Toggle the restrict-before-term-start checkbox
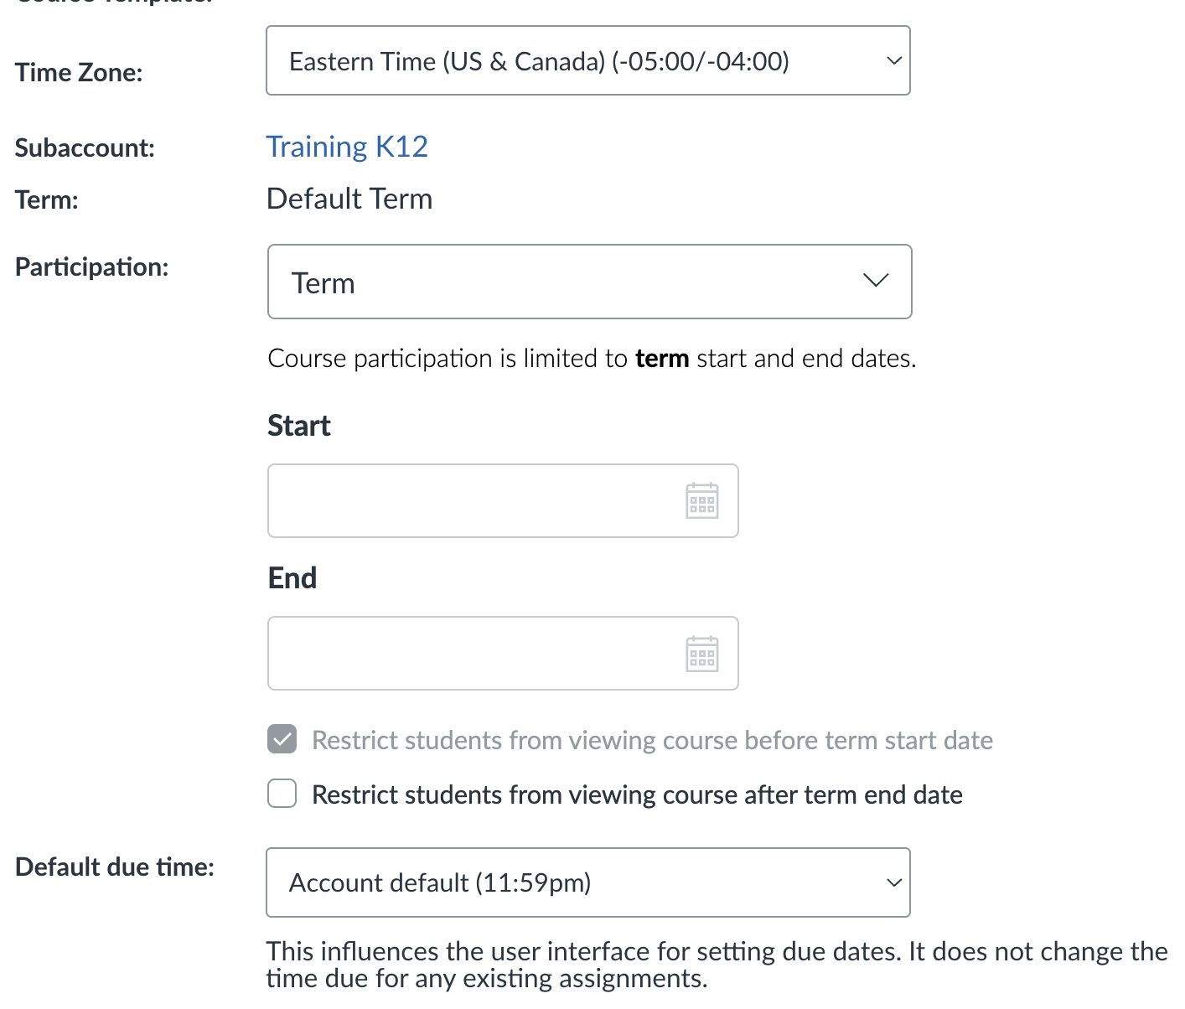Viewport: 1185px width, 1009px height. [x=282, y=739]
